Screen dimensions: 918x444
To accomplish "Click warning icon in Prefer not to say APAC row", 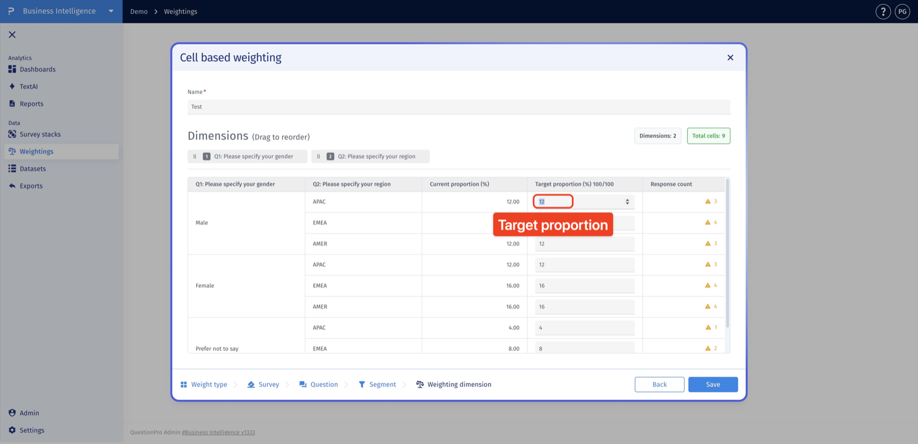I will 707,328.
